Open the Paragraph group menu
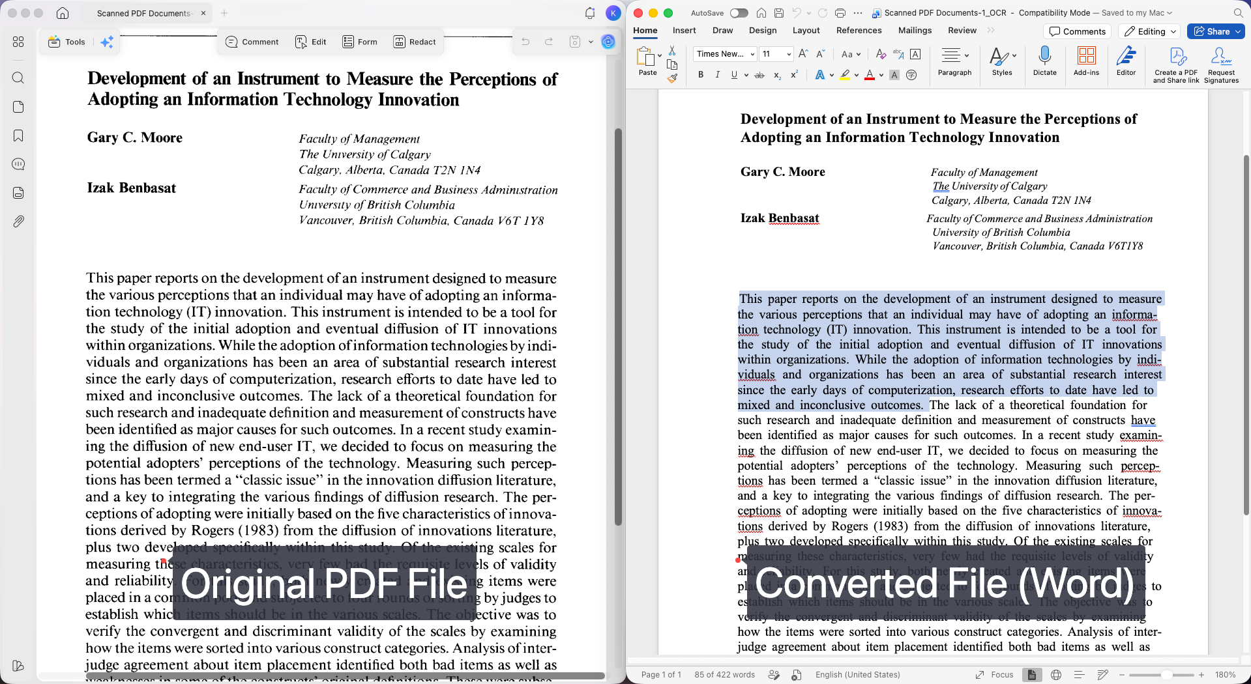 [954, 61]
